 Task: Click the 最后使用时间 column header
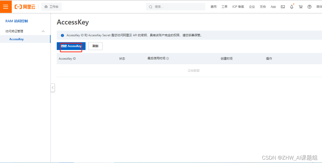(156, 58)
